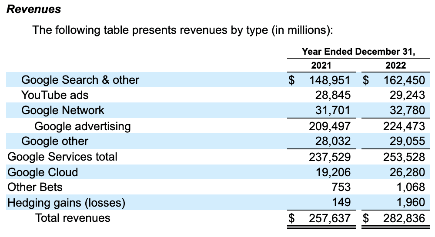The width and height of the screenshot is (435, 237).
Task: Click the value 209,497
Action: tap(330, 126)
